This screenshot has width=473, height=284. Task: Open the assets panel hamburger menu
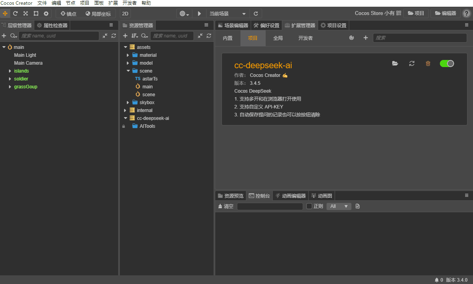pyautogui.click(x=206, y=25)
